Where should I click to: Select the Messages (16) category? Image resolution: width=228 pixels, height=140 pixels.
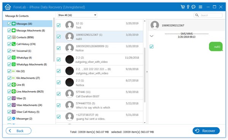click(x=28, y=23)
